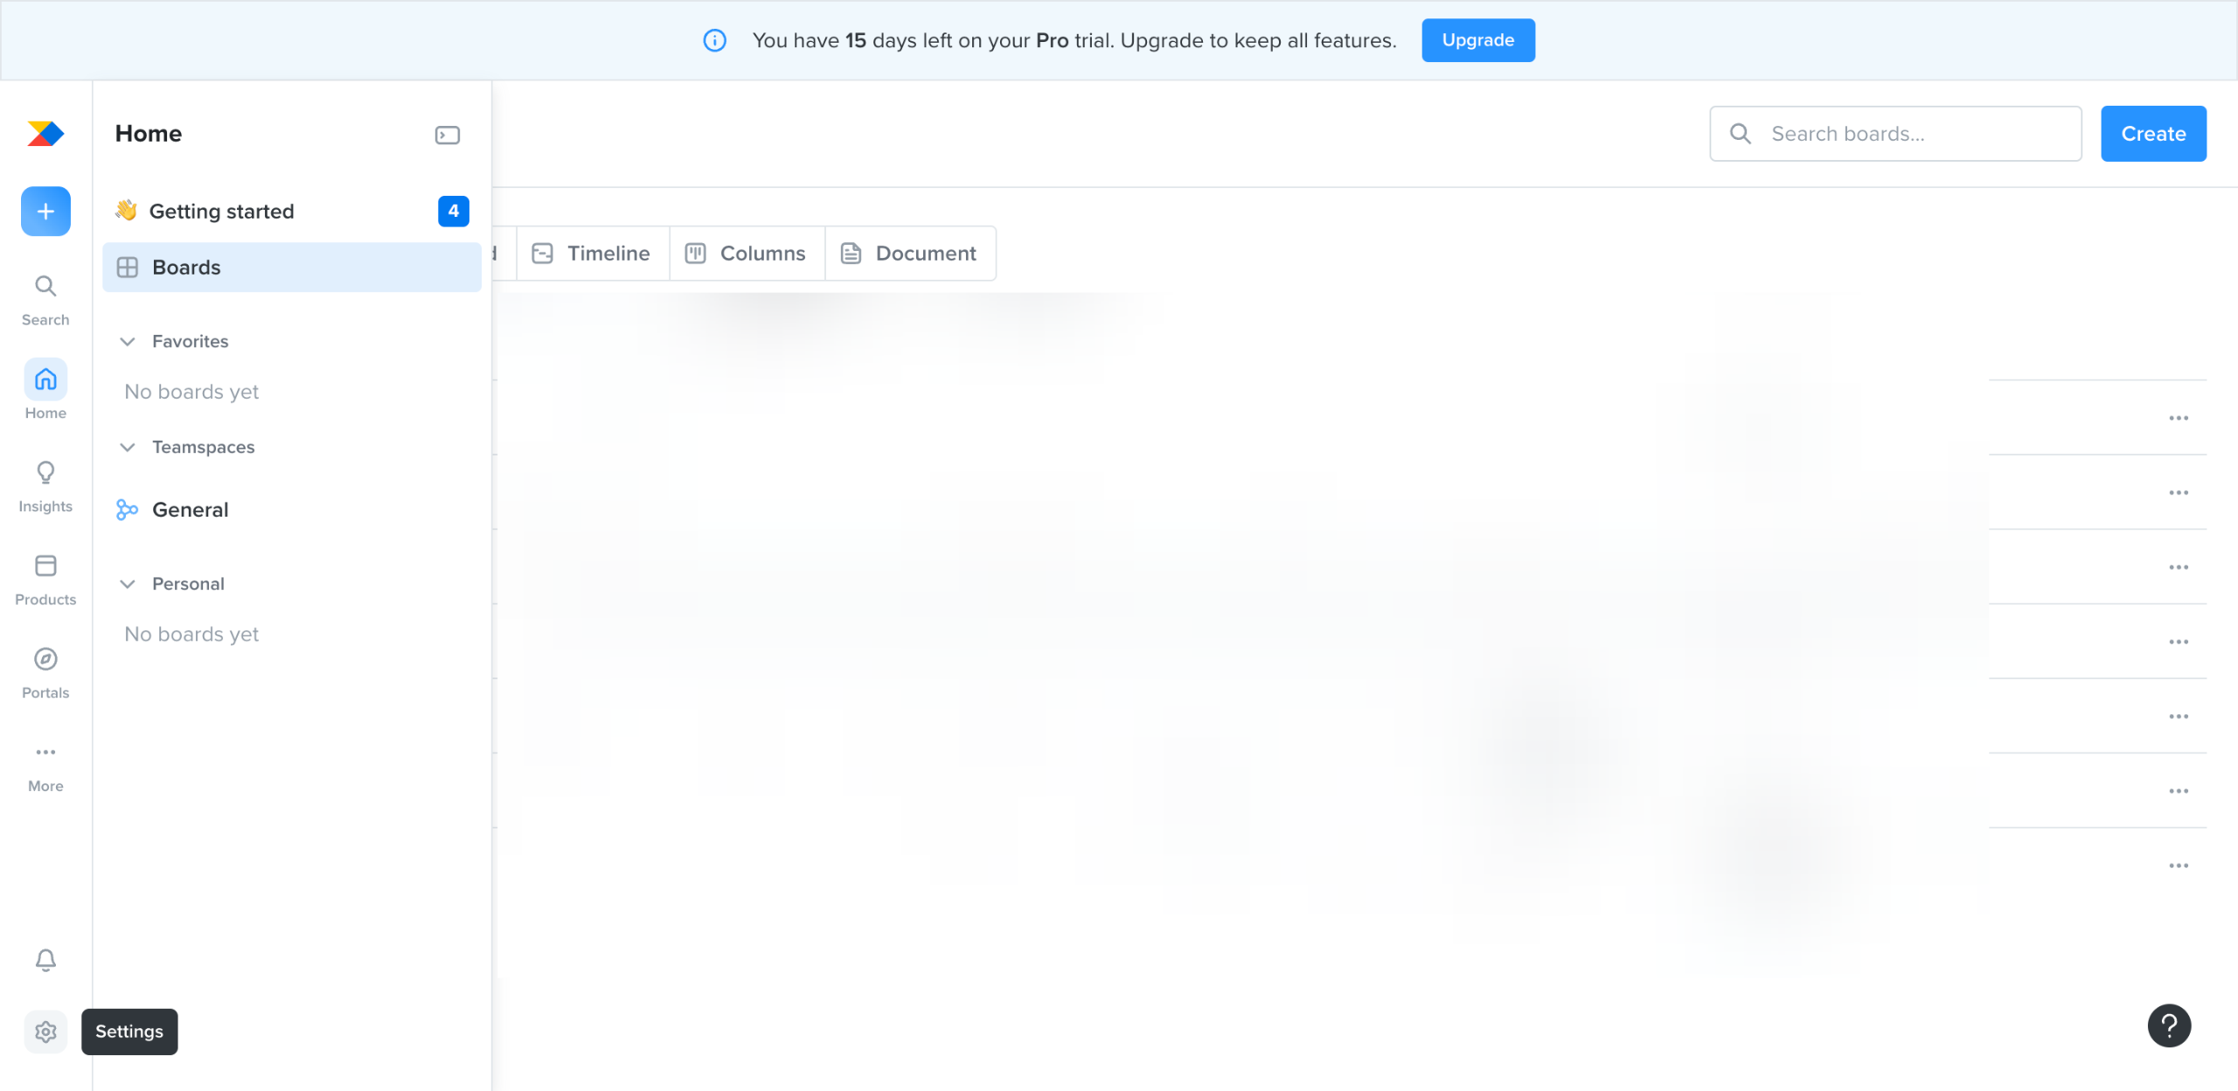Focus the Search boards input field
The image size is (2238, 1091).
(x=1895, y=134)
